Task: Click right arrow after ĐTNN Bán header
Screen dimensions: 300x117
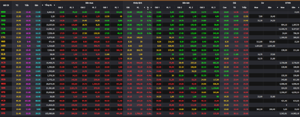Action: (x=299, y=7)
